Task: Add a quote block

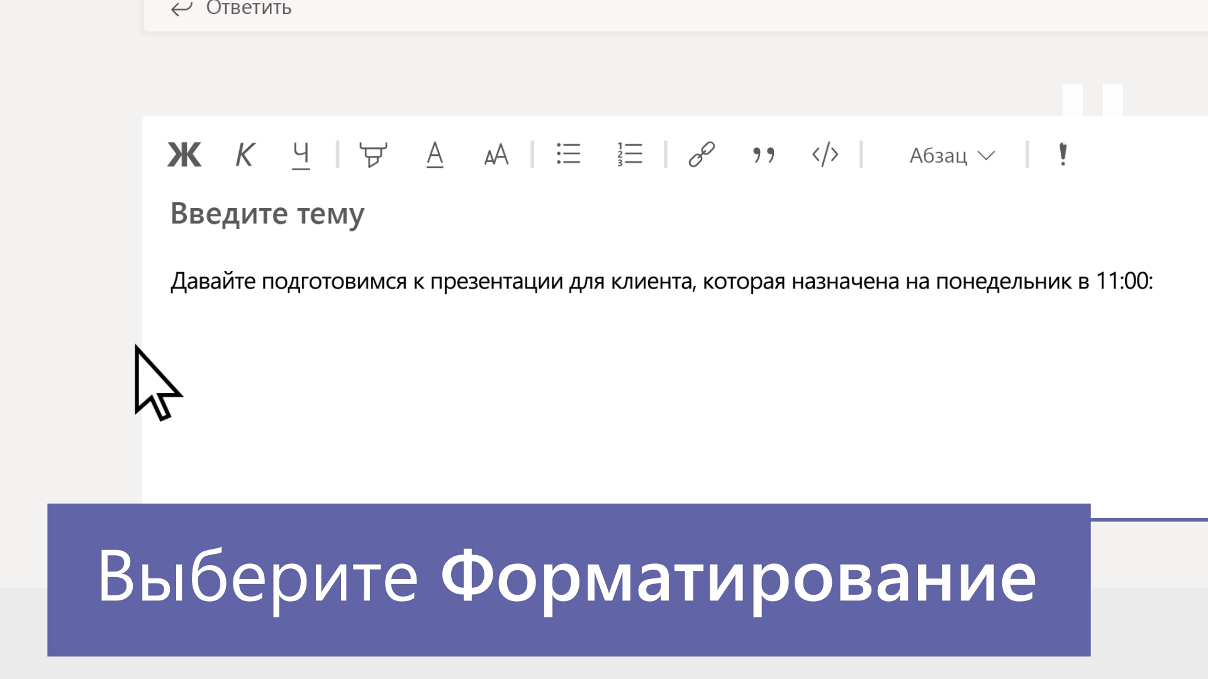Action: [x=763, y=155]
